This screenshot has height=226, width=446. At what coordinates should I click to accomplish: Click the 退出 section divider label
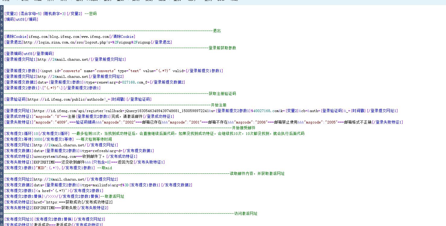(217, 31)
